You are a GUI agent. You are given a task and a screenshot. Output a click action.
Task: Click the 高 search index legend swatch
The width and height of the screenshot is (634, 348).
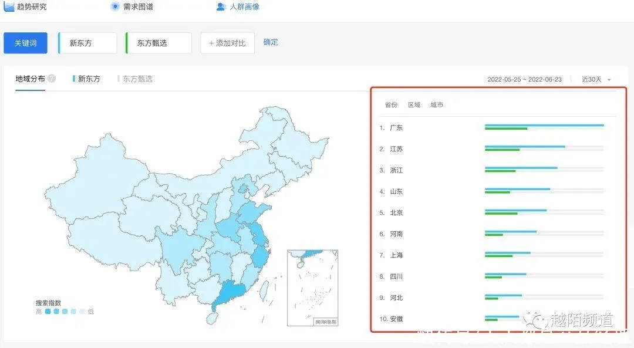(x=48, y=311)
